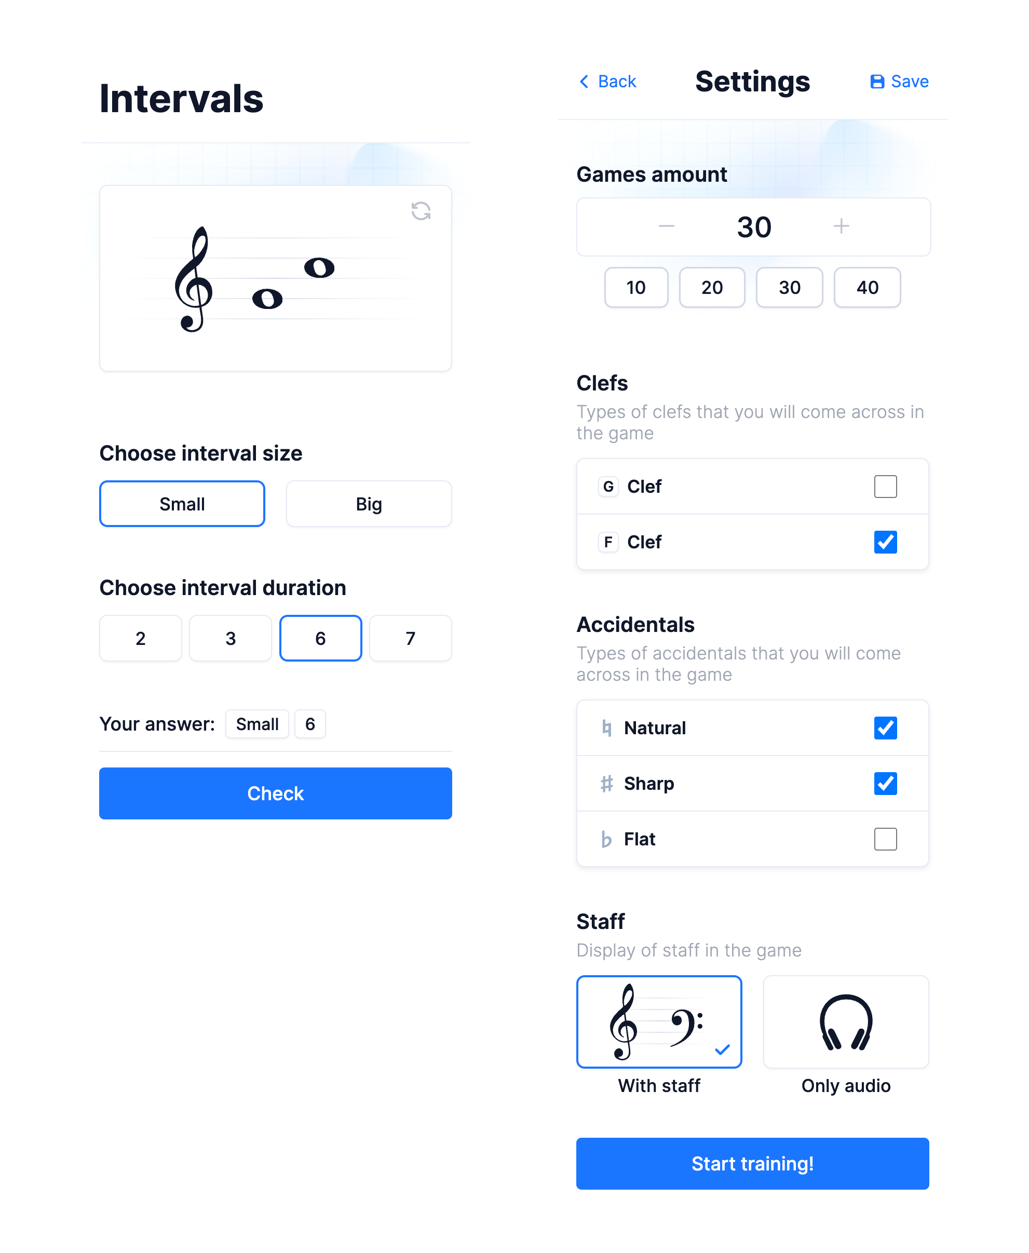Enable the G Clef checkbox
The width and height of the screenshot is (1029, 1253).
885,485
